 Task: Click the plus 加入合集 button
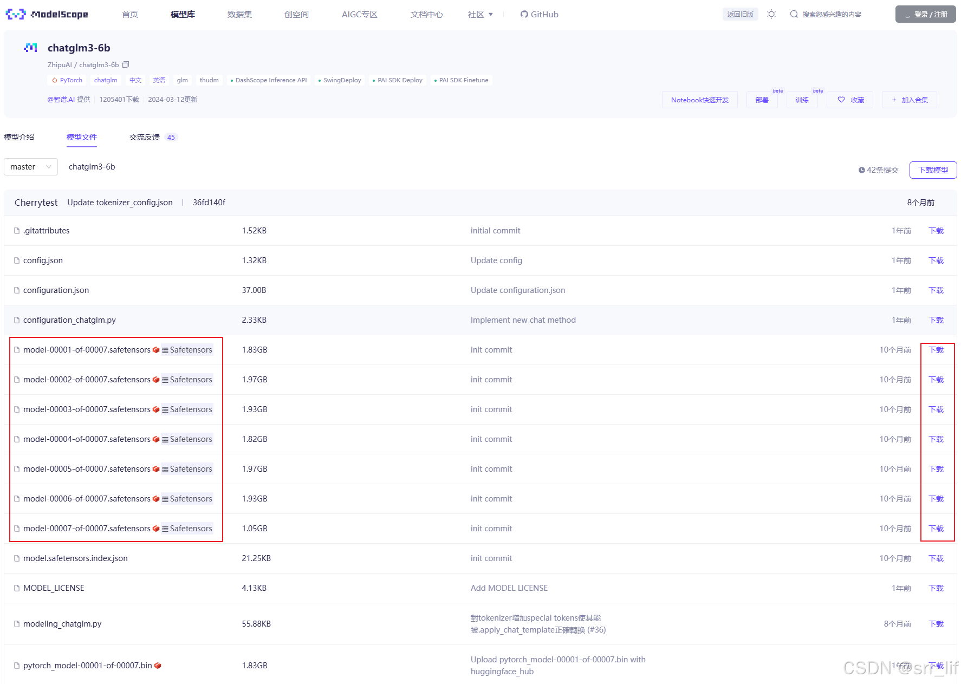[910, 100]
